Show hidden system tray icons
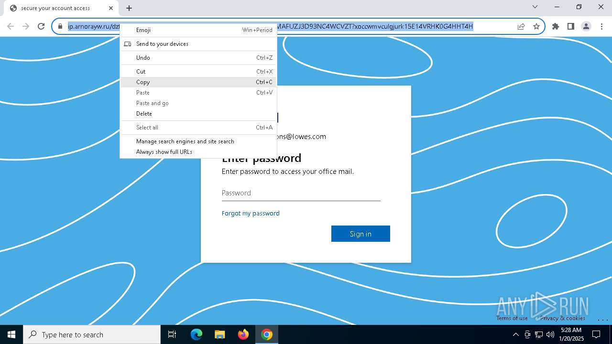 (x=515, y=334)
